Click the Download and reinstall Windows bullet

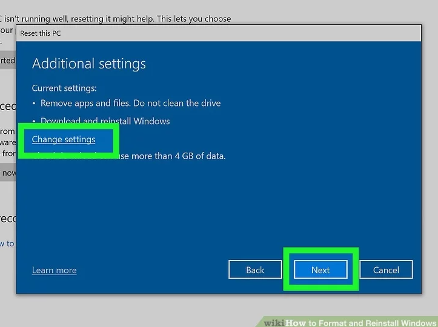point(105,121)
